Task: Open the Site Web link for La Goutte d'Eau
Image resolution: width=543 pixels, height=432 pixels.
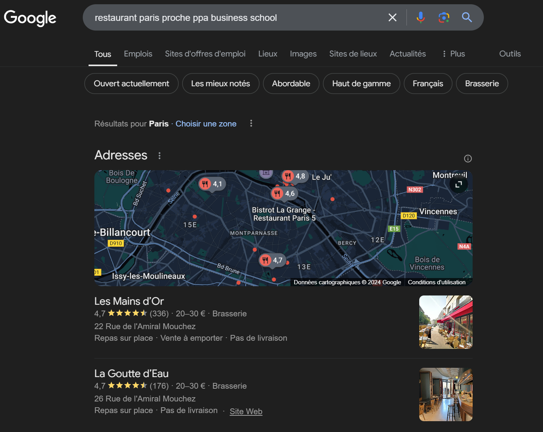Action: pos(246,412)
